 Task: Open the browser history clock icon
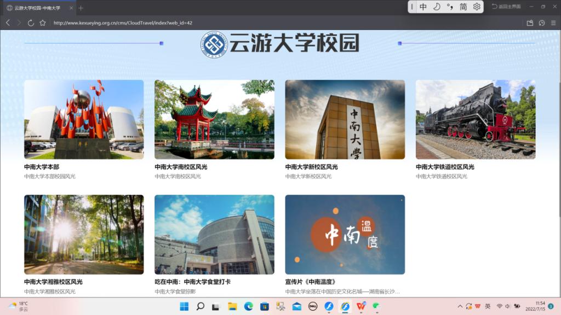(542, 23)
